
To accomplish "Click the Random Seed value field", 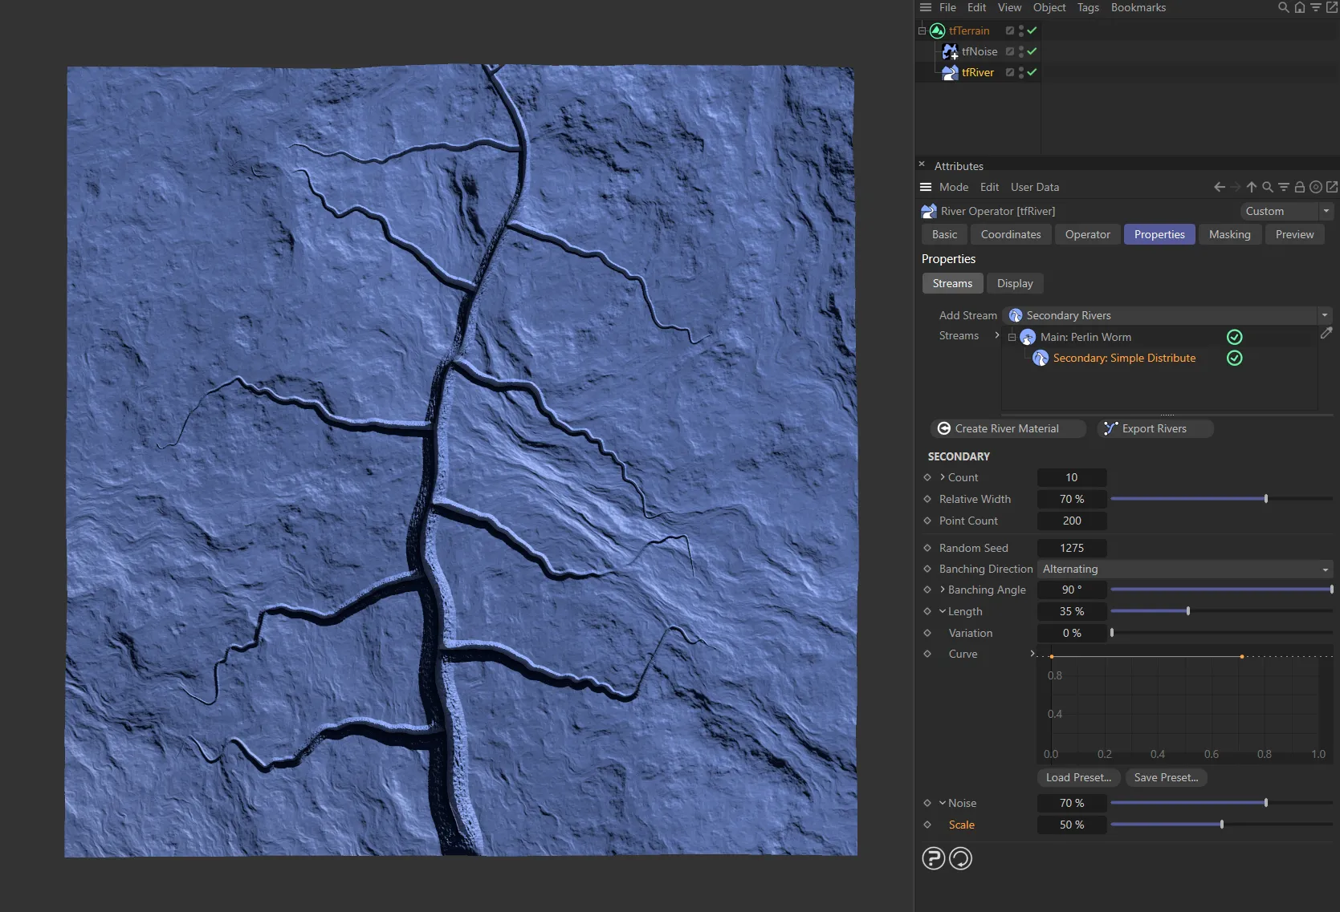I will (1071, 548).
